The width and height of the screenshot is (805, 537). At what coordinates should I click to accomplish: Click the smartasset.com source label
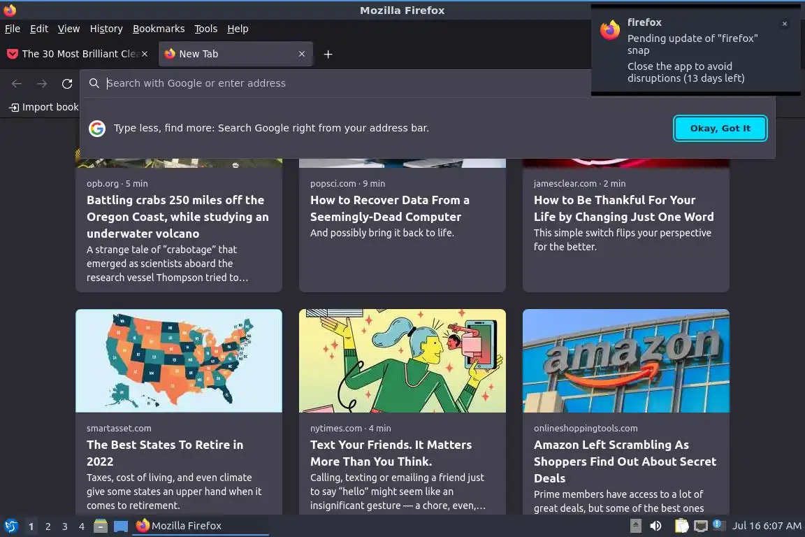[119, 428]
